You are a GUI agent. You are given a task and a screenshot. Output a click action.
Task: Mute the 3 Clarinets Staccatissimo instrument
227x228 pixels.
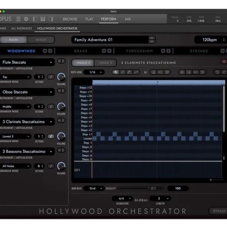60,120
